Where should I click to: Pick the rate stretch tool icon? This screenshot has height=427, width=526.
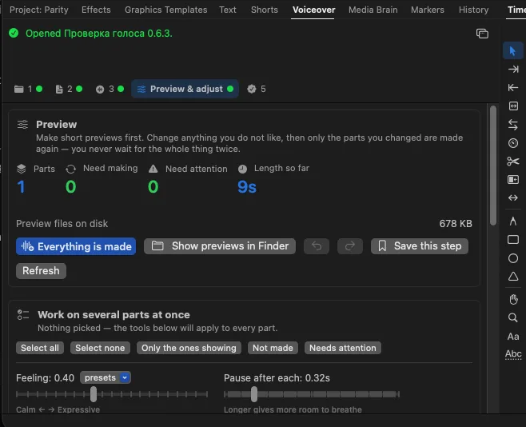(513, 143)
